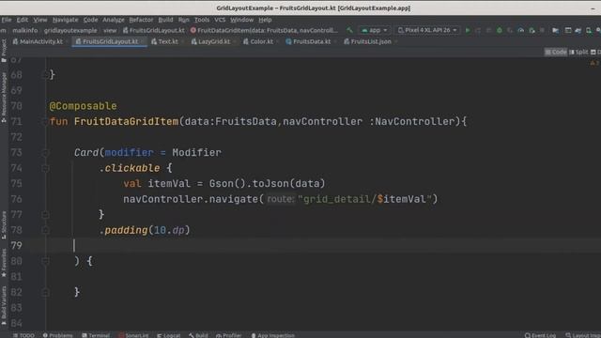Click malkinfo in the breadcrumb bar
601x338 pixels.
[25, 30]
